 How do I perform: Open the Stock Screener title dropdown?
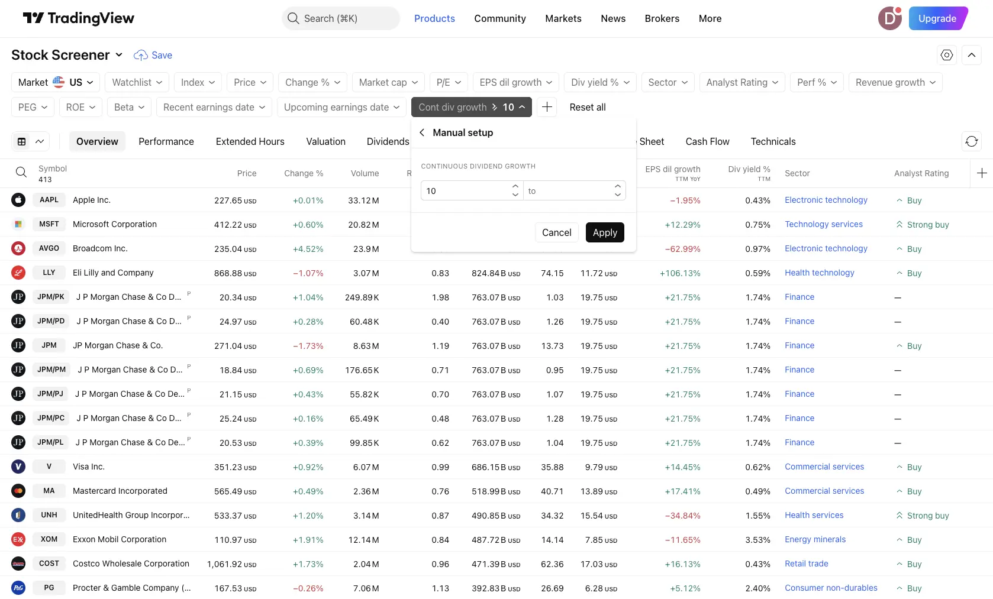coord(67,55)
